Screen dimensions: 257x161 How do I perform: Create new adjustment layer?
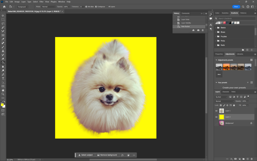[239, 159]
